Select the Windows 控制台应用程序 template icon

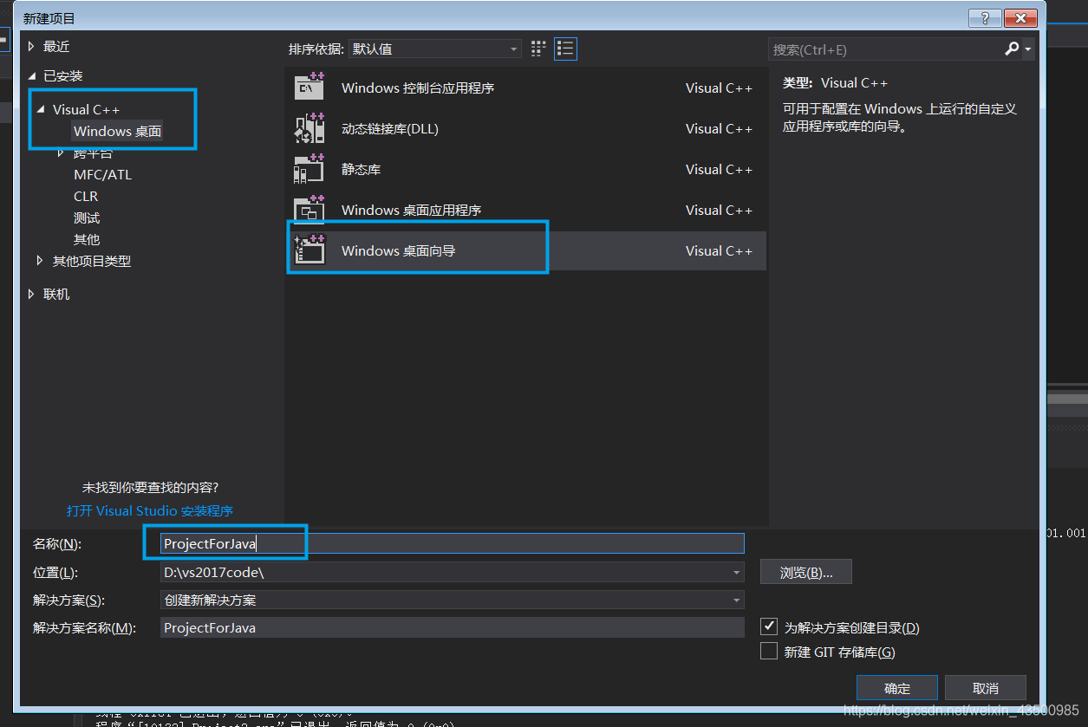click(309, 88)
